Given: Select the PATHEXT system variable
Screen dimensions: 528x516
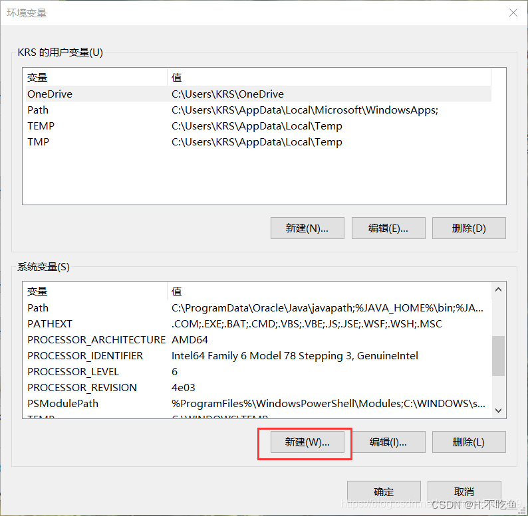Looking at the screenshot, I should point(258,323).
